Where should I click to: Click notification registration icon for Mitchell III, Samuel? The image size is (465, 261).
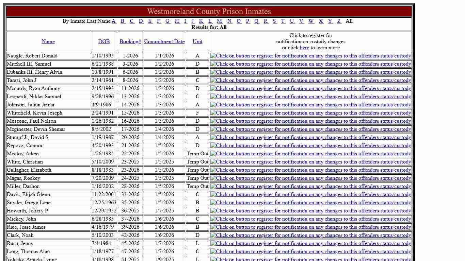tap(310, 64)
